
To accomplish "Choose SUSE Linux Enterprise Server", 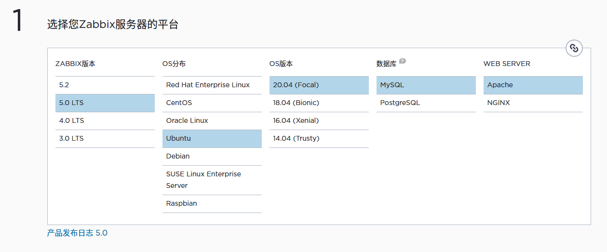I will (212, 180).
